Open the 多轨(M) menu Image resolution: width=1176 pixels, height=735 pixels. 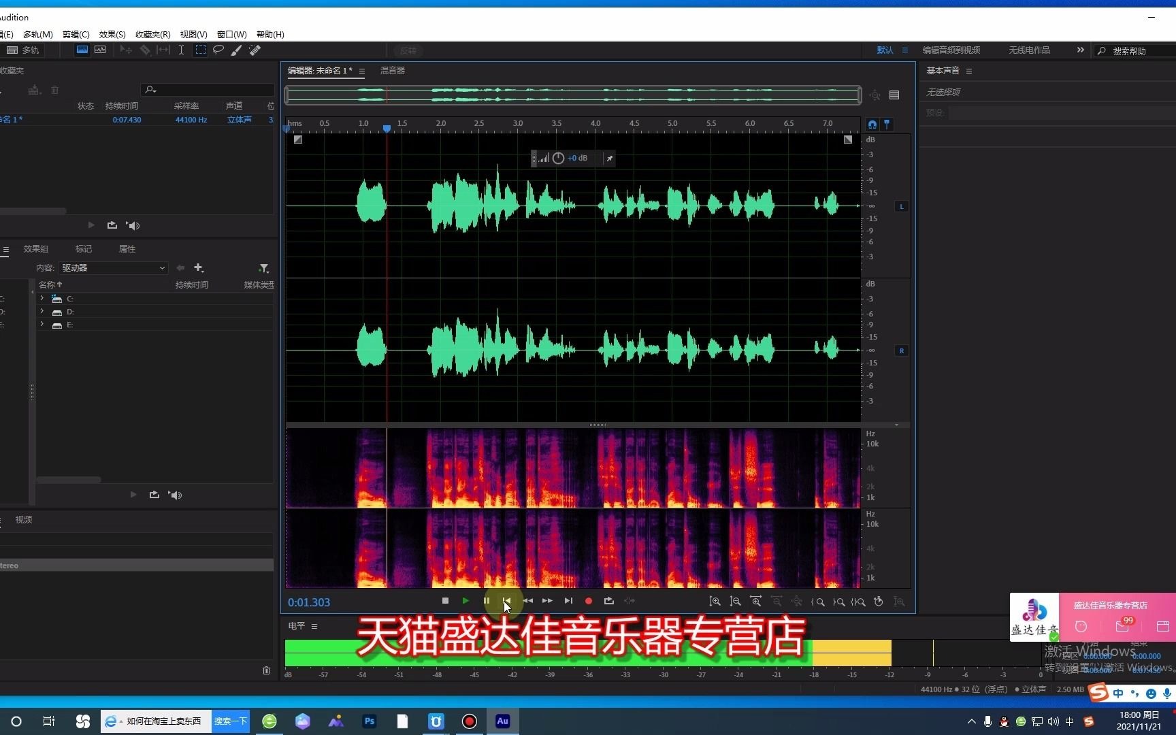point(37,34)
